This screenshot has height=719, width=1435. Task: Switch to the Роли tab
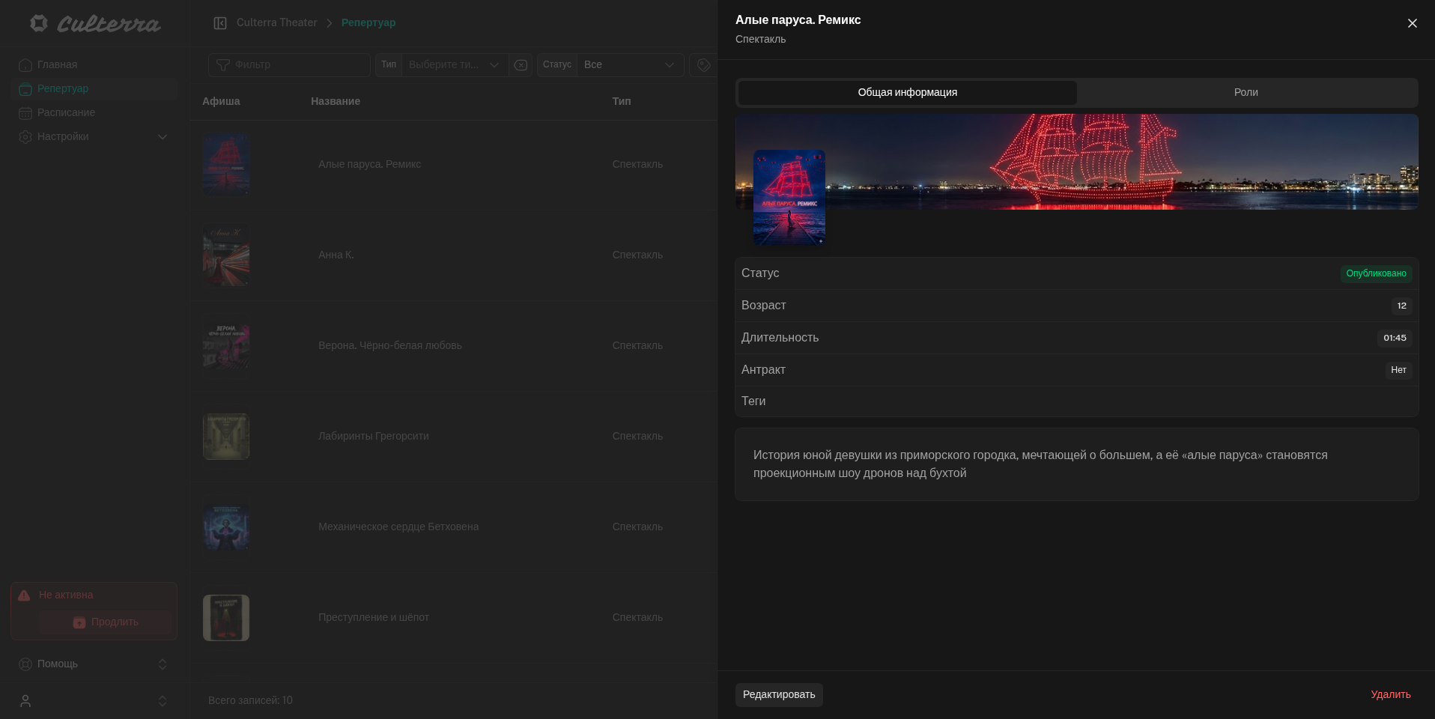(x=1246, y=92)
